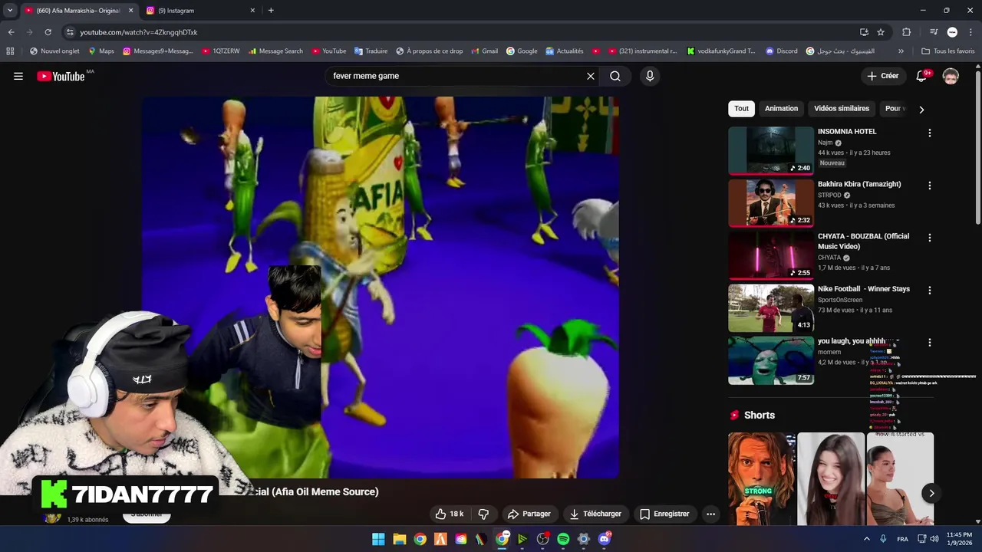This screenshot has height=552, width=982.
Task: Open INSOMNIA HOTEL video thumbnail
Action: 771,151
